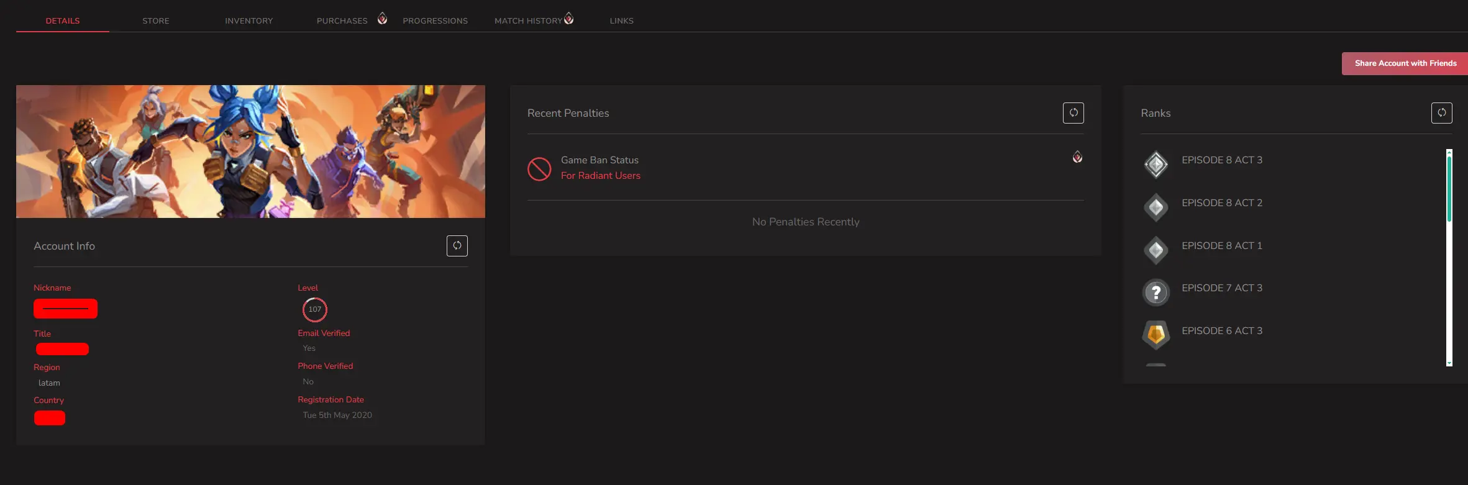Click the account level 107 circle
This screenshot has width=1468, height=485.
315,309
